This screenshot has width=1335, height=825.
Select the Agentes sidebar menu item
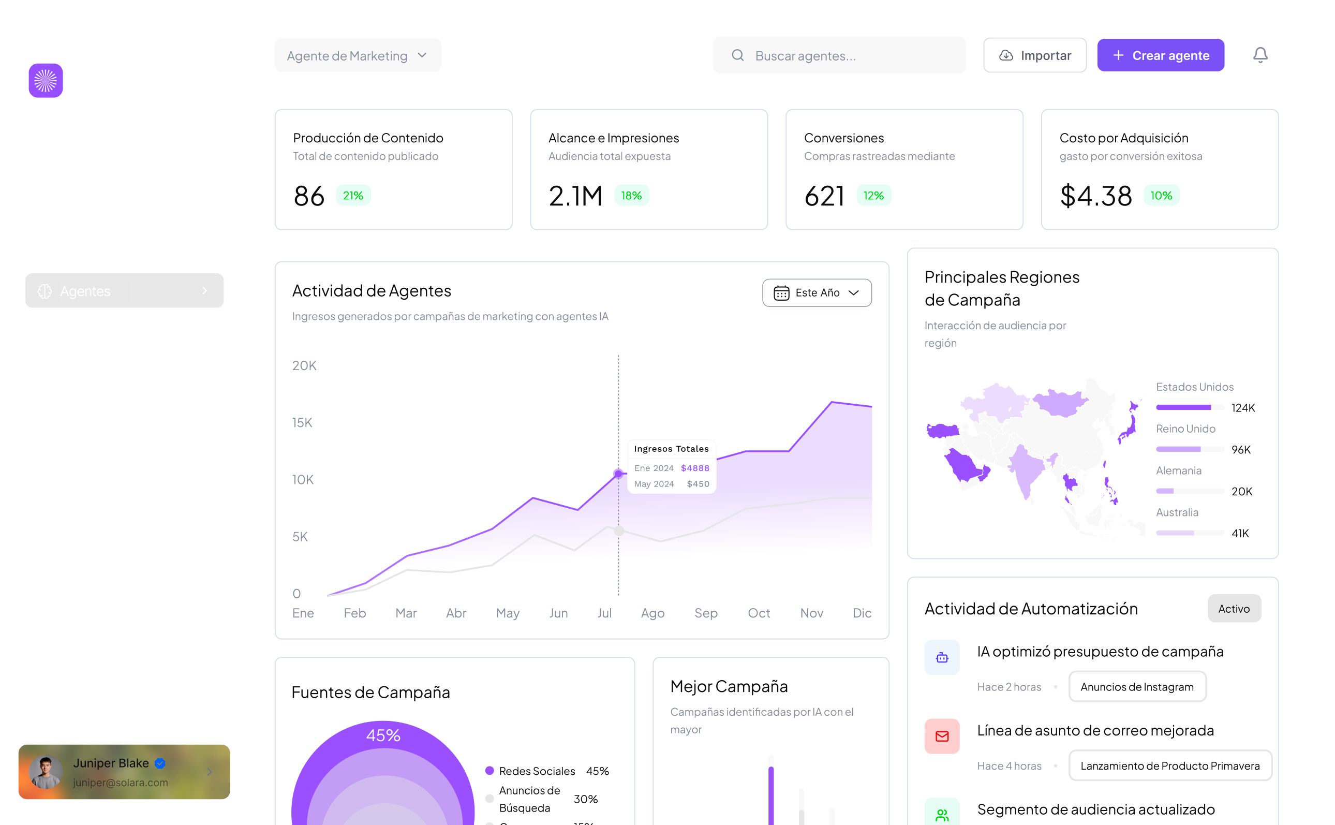pyautogui.click(x=124, y=291)
